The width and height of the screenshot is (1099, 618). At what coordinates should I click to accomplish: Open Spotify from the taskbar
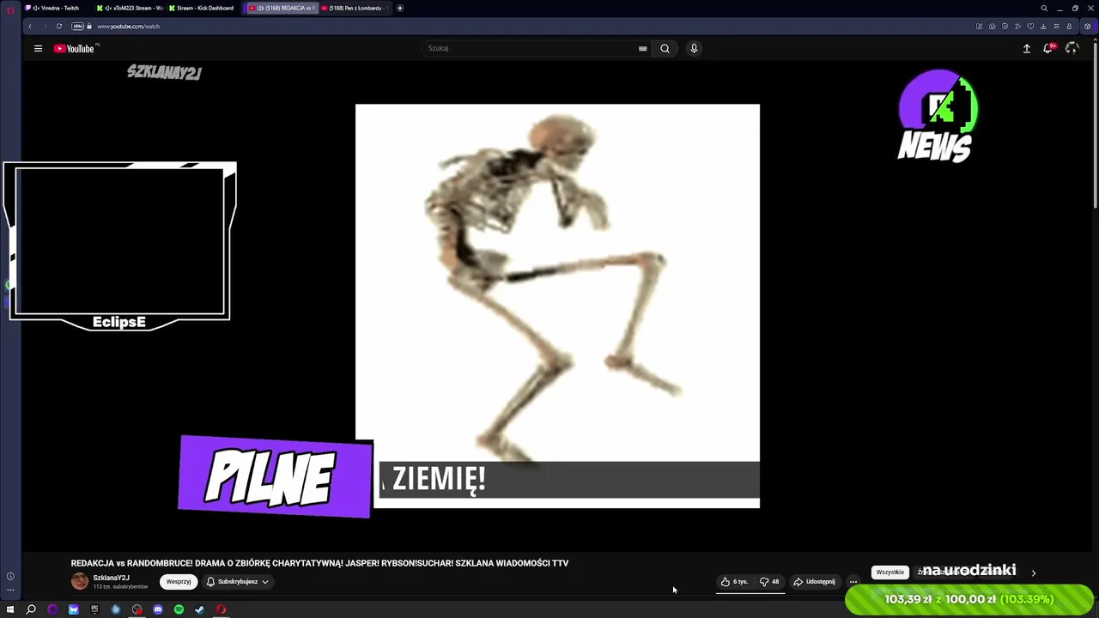tap(179, 609)
